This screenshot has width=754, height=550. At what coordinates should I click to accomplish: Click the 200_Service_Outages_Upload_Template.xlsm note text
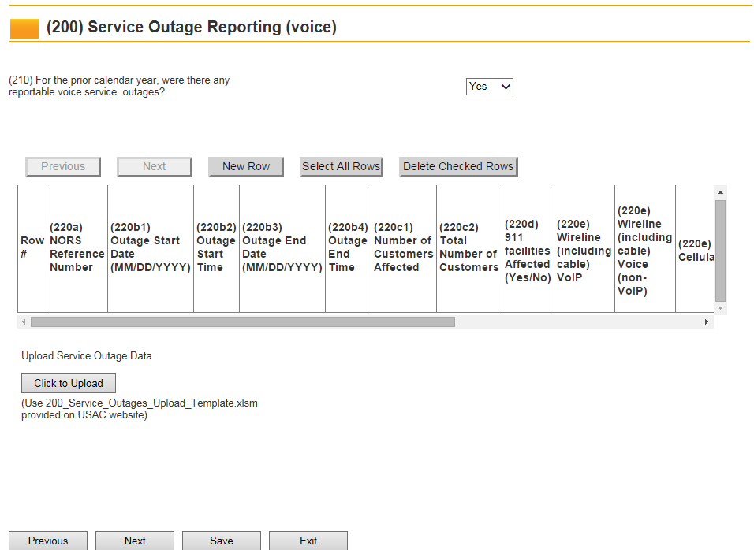coord(140,409)
